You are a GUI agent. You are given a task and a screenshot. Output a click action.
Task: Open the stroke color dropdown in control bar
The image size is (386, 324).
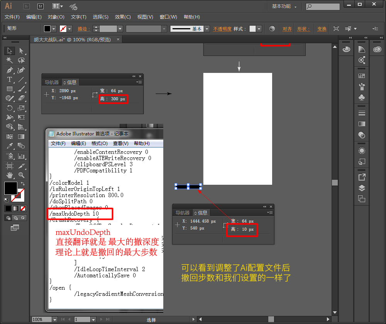(69, 29)
